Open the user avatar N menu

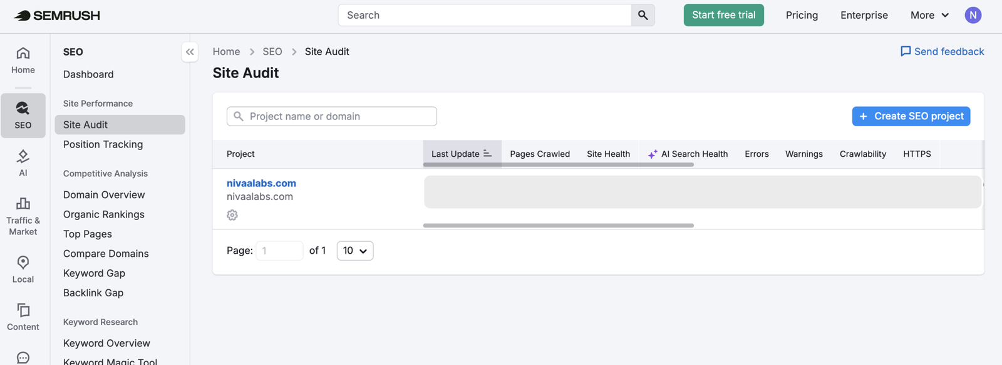point(973,15)
